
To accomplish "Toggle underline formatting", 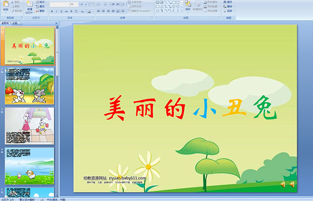I will 62,11.
